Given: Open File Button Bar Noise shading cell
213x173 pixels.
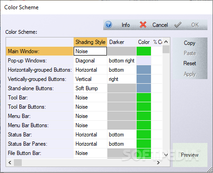Looking at the screenshot, I should pos(90,153).
